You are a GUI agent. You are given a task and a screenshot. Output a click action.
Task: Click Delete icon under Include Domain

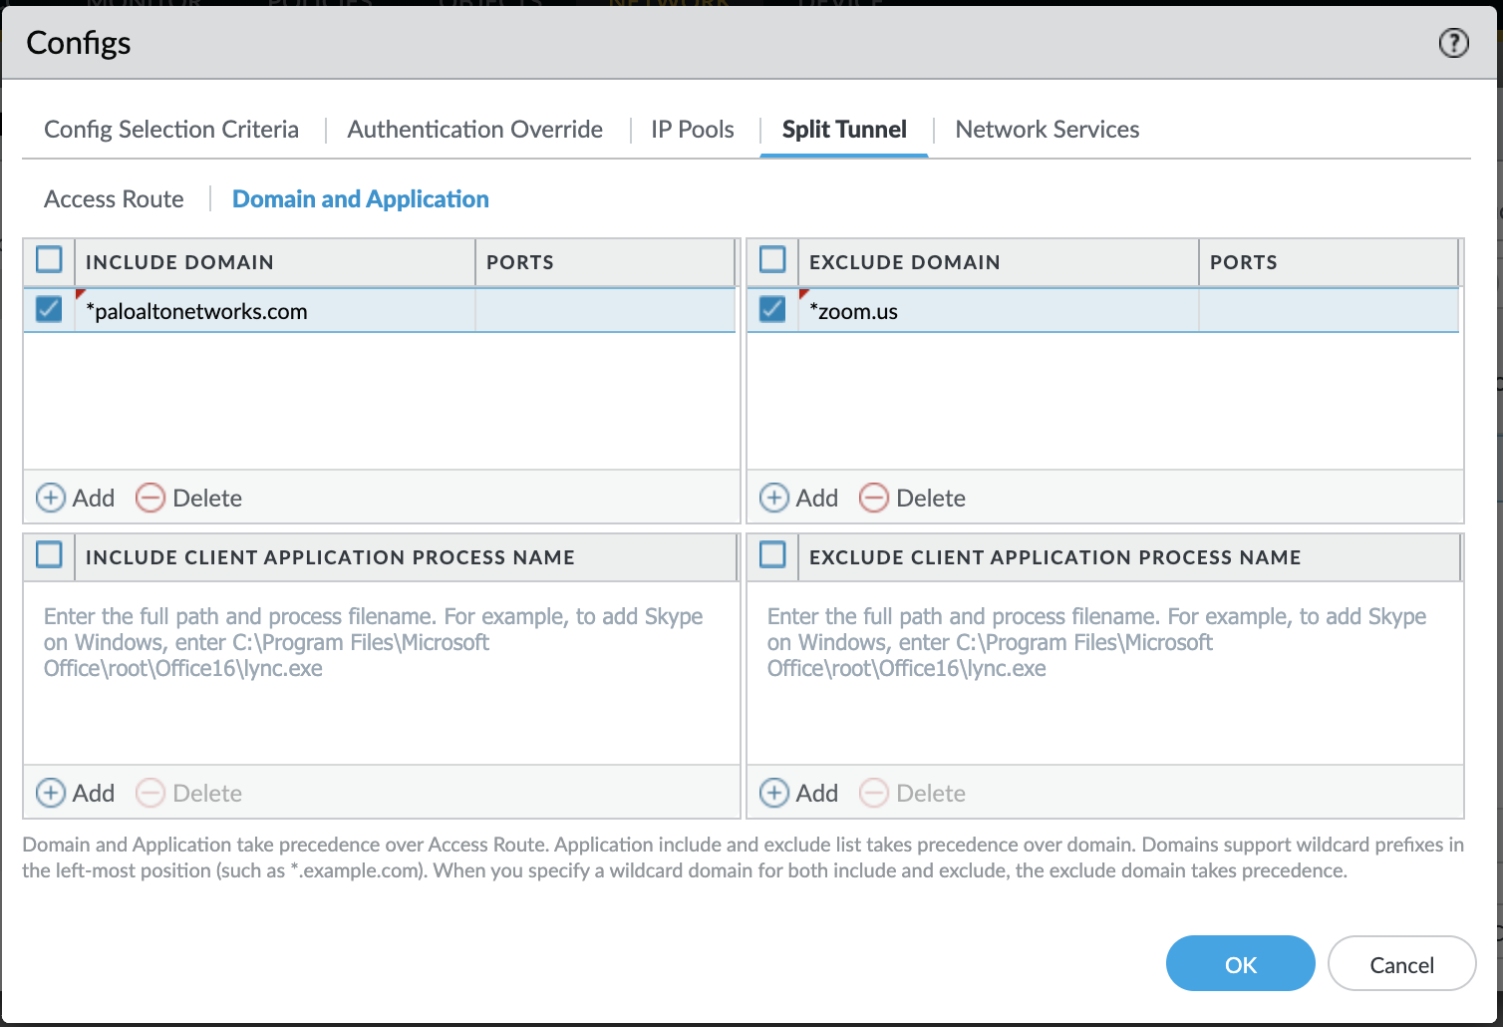pyautogui.click(x=150, y=498)
